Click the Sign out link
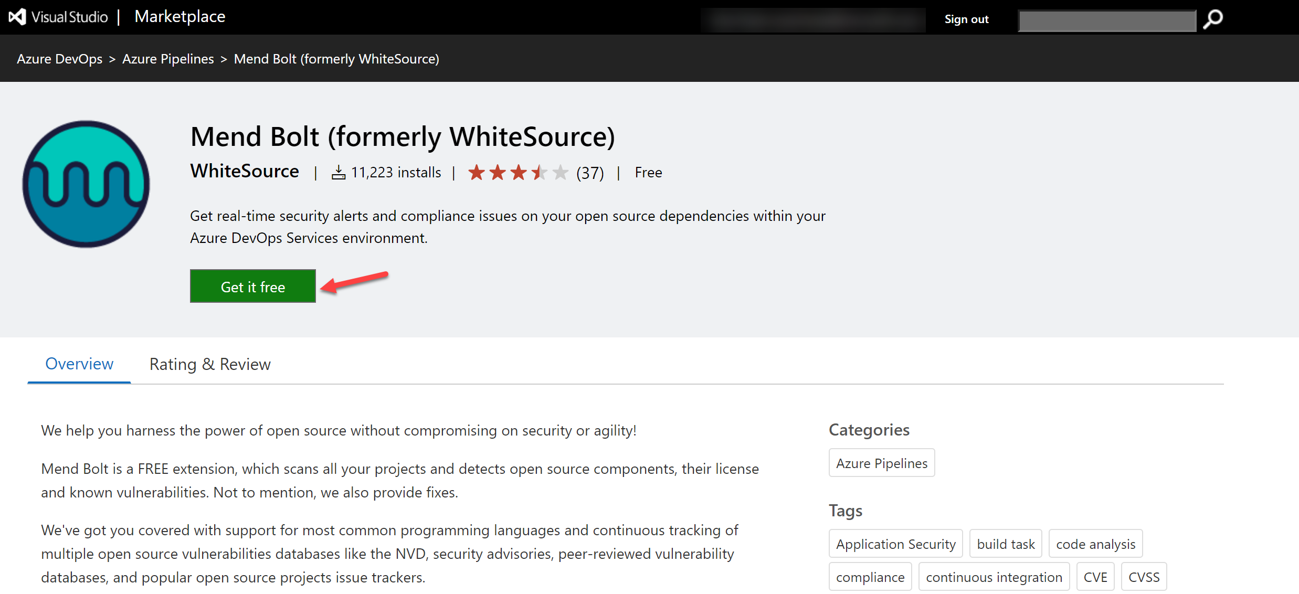This screenshot has width=1299, height=594. [x=966, y=19]
